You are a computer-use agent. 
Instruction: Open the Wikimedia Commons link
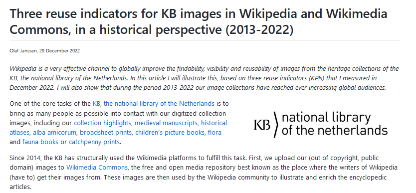tap(97, 168)
